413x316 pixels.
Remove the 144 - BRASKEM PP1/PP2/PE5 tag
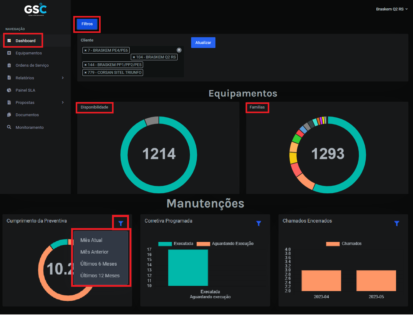[x=86, y=65]
